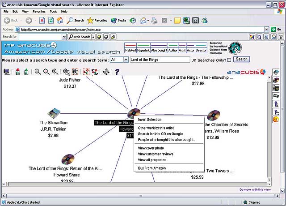Click the butterfly icon in search toolbar
The image size is (286, 206).
252,37
